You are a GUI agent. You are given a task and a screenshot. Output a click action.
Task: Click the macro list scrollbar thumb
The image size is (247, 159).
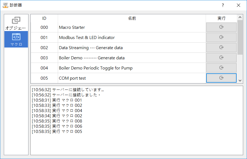click(240, 37)
